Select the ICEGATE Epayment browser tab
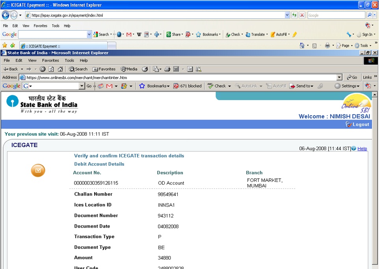 click(x=63, y=46)
